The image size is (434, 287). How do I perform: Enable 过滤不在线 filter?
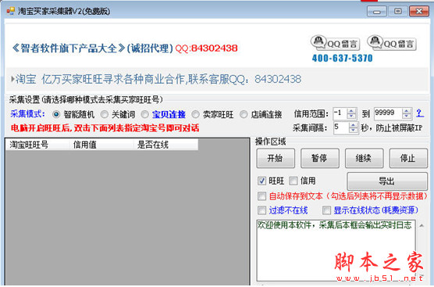click(x=261, y=210)
